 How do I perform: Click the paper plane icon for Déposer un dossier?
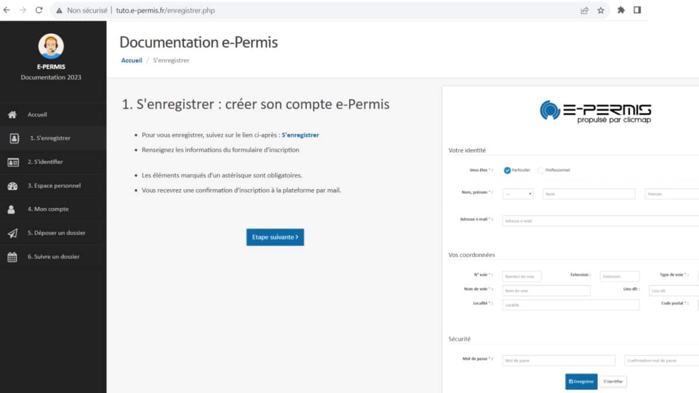(x=12, y=233)
